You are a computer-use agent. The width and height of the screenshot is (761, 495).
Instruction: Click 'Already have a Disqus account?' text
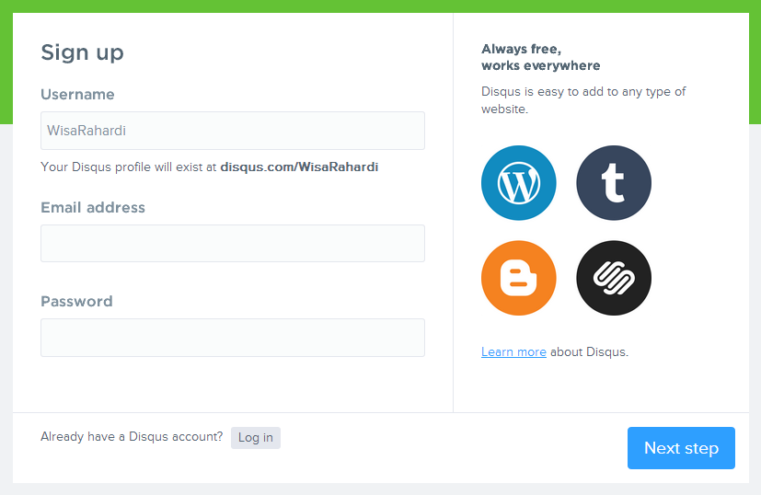[132, 437]
